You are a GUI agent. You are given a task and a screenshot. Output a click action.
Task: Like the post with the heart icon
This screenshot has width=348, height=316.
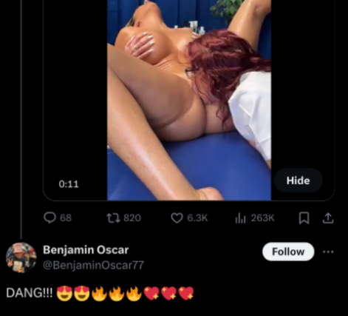(x=177, y=218)
